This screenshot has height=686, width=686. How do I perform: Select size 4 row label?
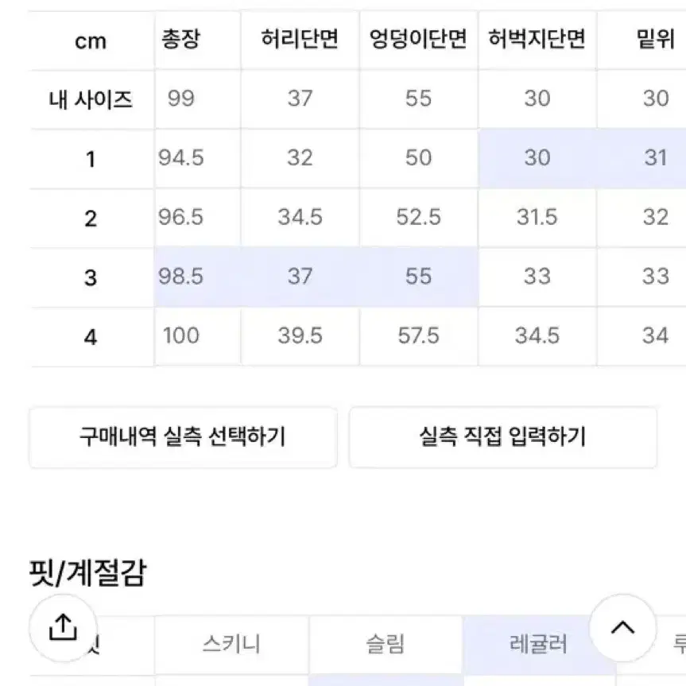91,337
